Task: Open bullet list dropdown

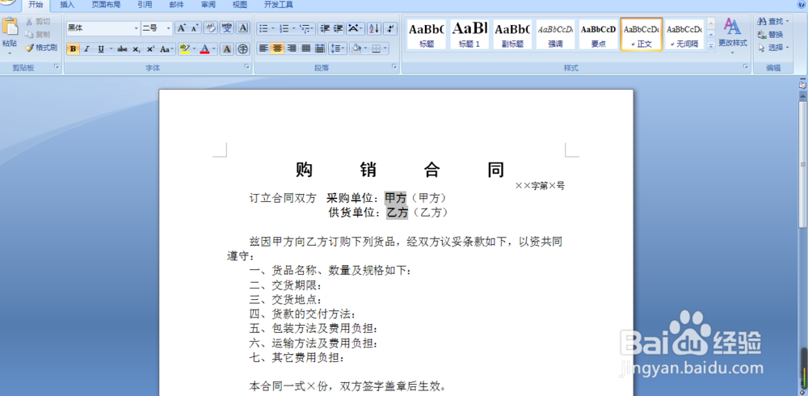Action: [x=273, y=27]
